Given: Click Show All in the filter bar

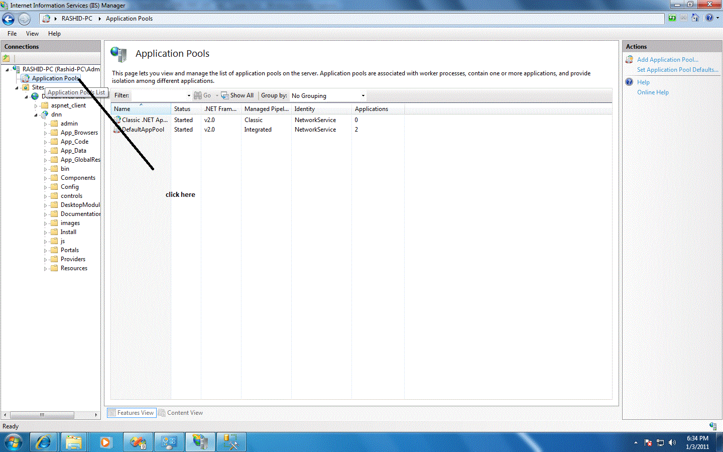Looking at the screenshot, I should click(x=237, y=95).
